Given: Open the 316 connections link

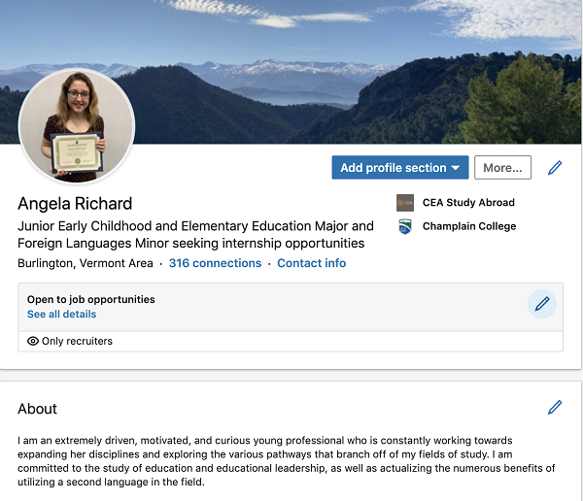Looking at the screenshot, I should (x=215, y=263).
